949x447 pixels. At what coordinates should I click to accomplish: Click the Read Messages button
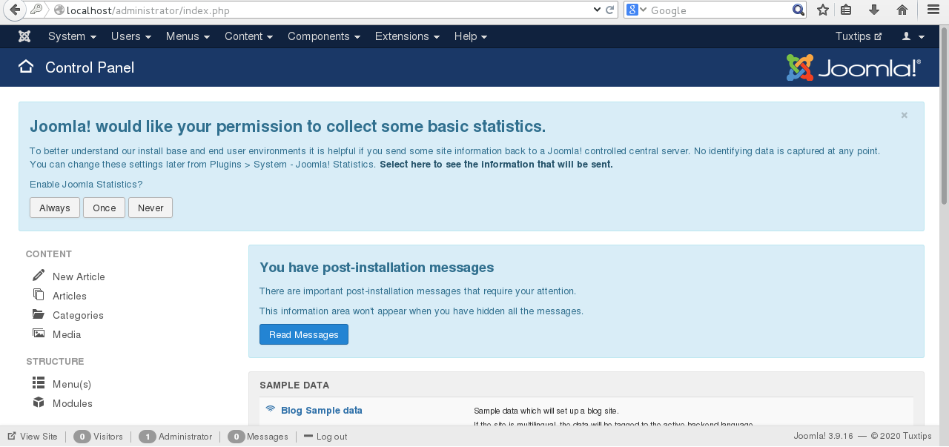[304, 334]
